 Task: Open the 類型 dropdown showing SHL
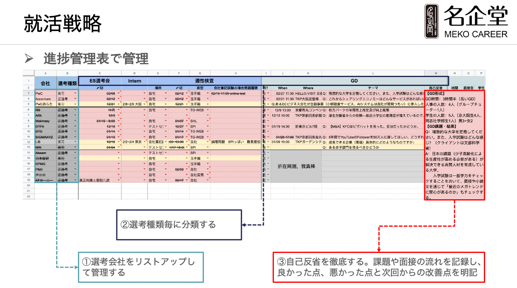[x=208, y=121]
